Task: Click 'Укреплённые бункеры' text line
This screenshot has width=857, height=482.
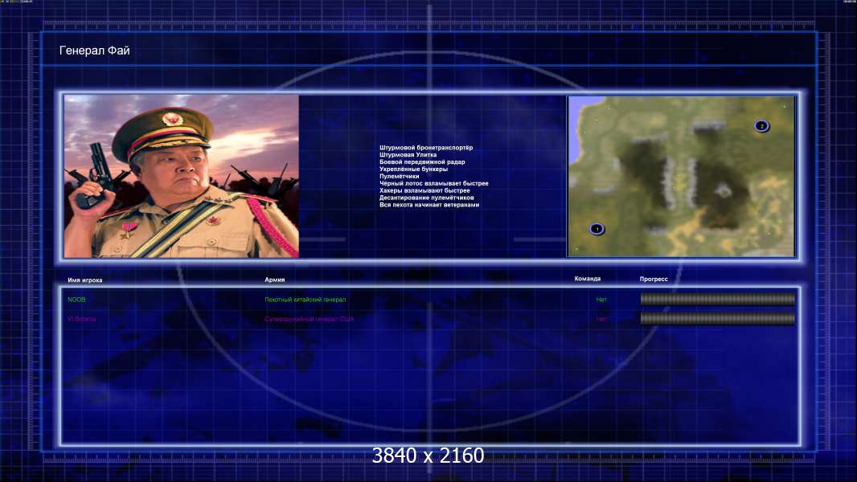Action: (x=413, y=169)
